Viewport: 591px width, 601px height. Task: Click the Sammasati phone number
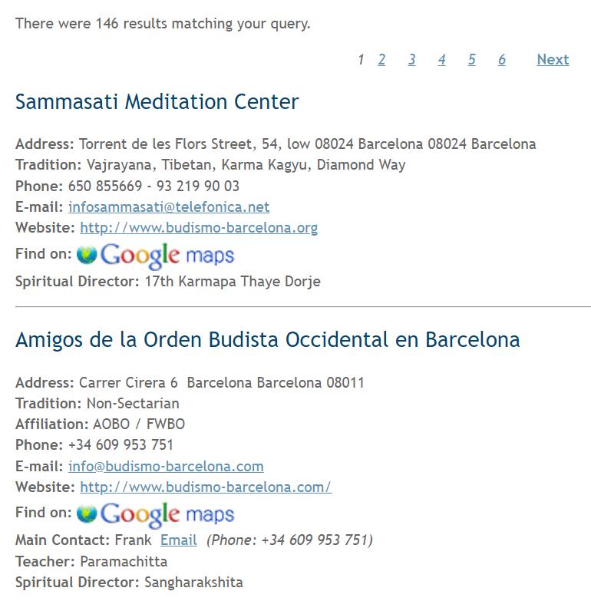click(154, 187)
